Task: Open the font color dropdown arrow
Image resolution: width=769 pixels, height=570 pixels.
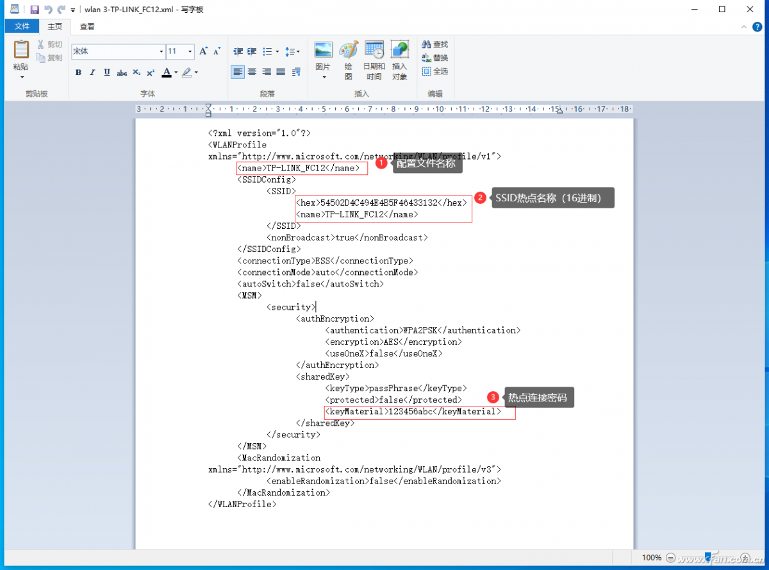Action: tap(176, 72)
